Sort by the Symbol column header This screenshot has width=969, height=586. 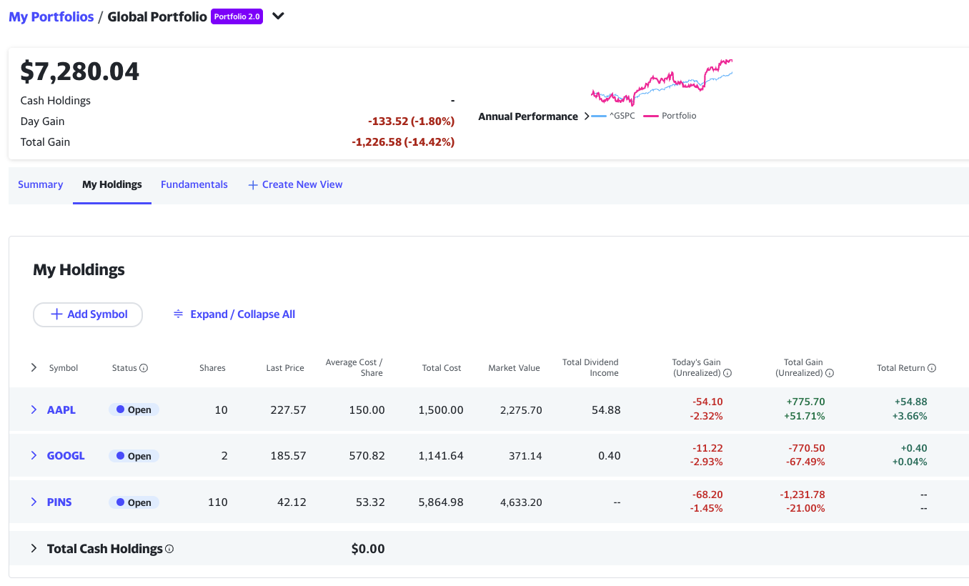point(64,368)
